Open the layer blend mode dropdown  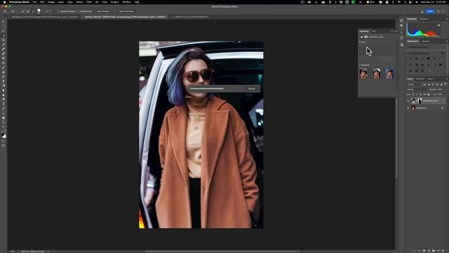(x=417, y=89)
